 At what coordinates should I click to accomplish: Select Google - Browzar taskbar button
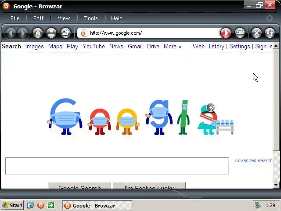tap(97, 205)
